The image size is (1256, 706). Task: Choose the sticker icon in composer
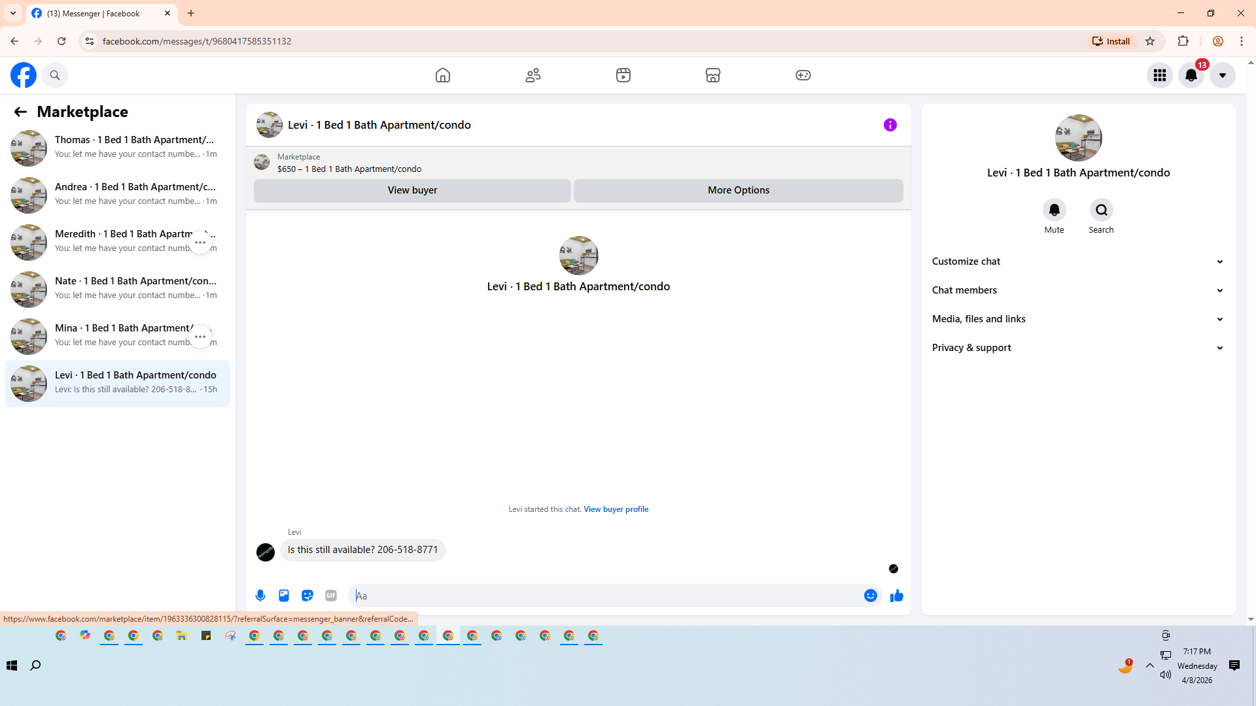[307, 596]
